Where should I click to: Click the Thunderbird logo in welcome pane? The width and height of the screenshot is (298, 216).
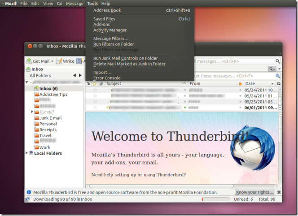click(x=253, y=147)
